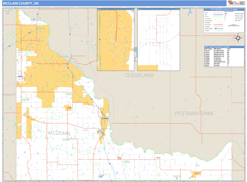The width and height of the screenshot is (247, 182).
Task: Click the blue highway shield near Grady border
Action: tap(20, 77)
